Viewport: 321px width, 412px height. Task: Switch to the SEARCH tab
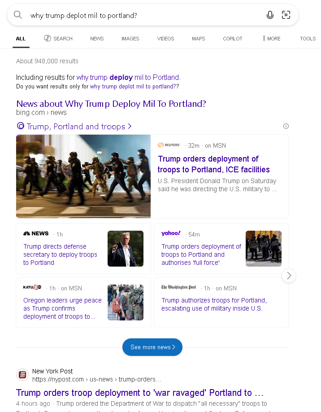coord(58,39)
